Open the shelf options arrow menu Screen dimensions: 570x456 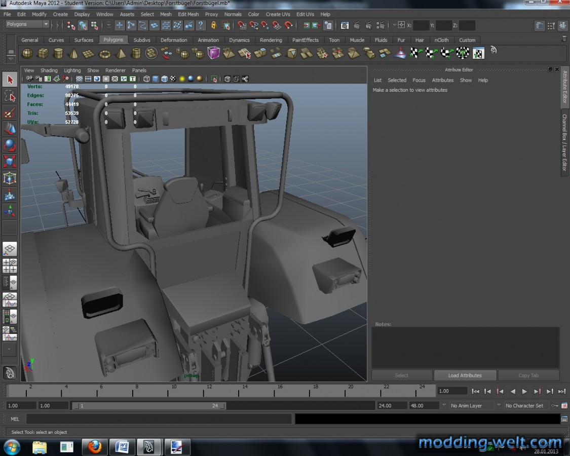coord(11,58)
